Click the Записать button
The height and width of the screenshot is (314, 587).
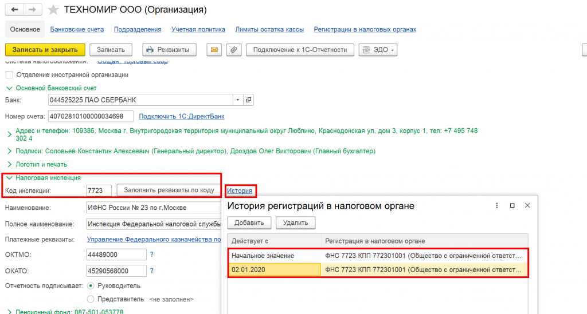(x=111, y=50)
